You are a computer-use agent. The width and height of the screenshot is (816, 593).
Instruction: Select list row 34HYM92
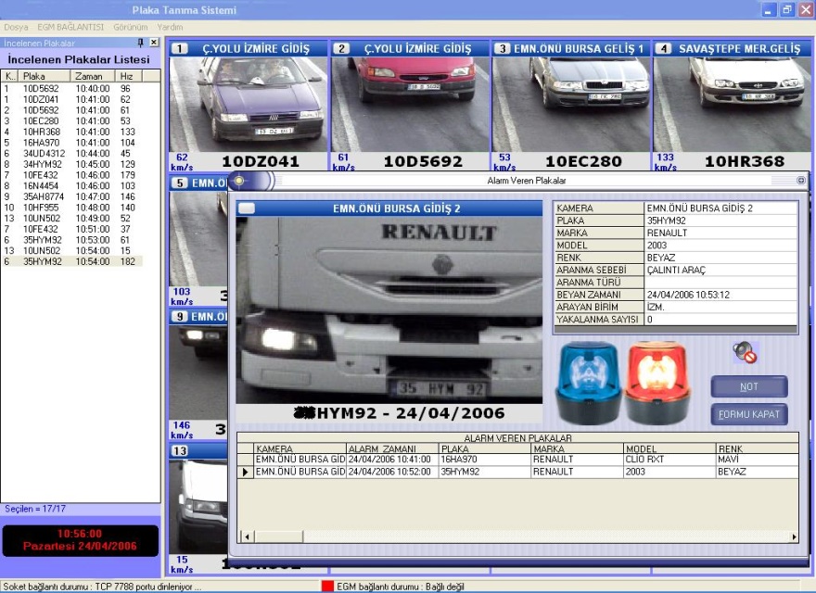point(71,164)
